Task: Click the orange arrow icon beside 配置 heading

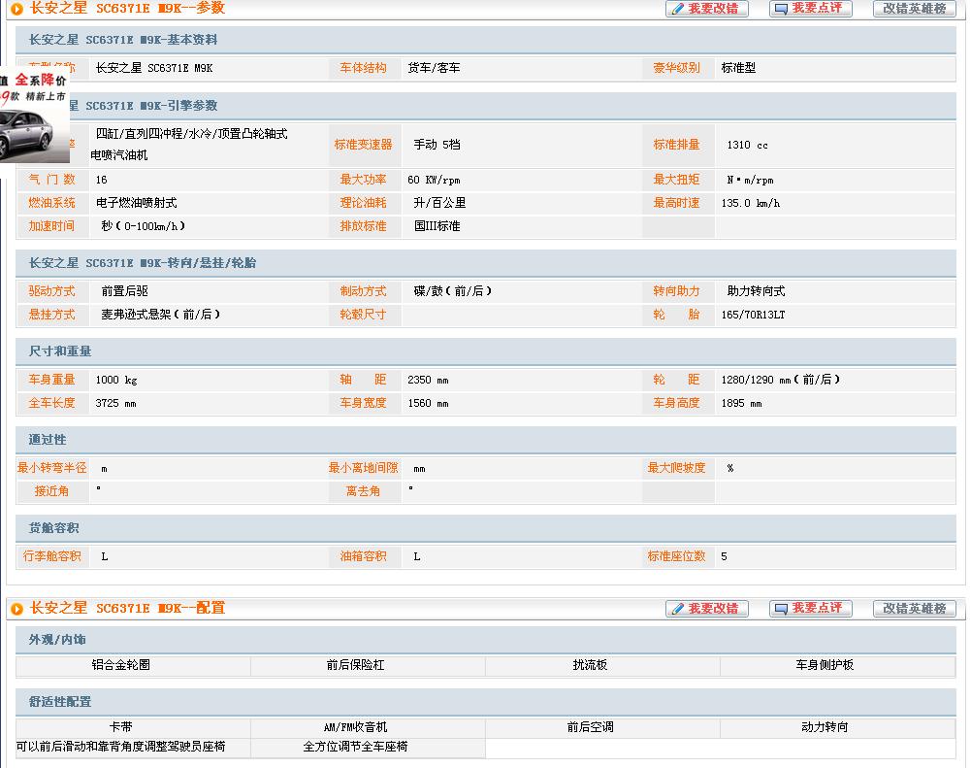Action: click(16, 609)
